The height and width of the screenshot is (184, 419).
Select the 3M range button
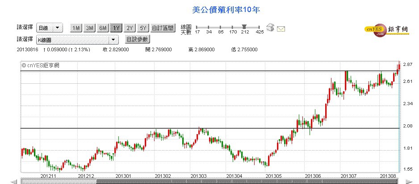pyautogui.click(x=89, y=28)
